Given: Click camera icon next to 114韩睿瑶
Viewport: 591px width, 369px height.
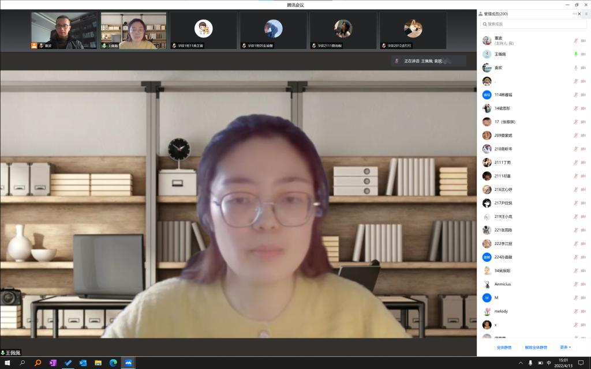Looking at the screenshot, I should 583,95.
